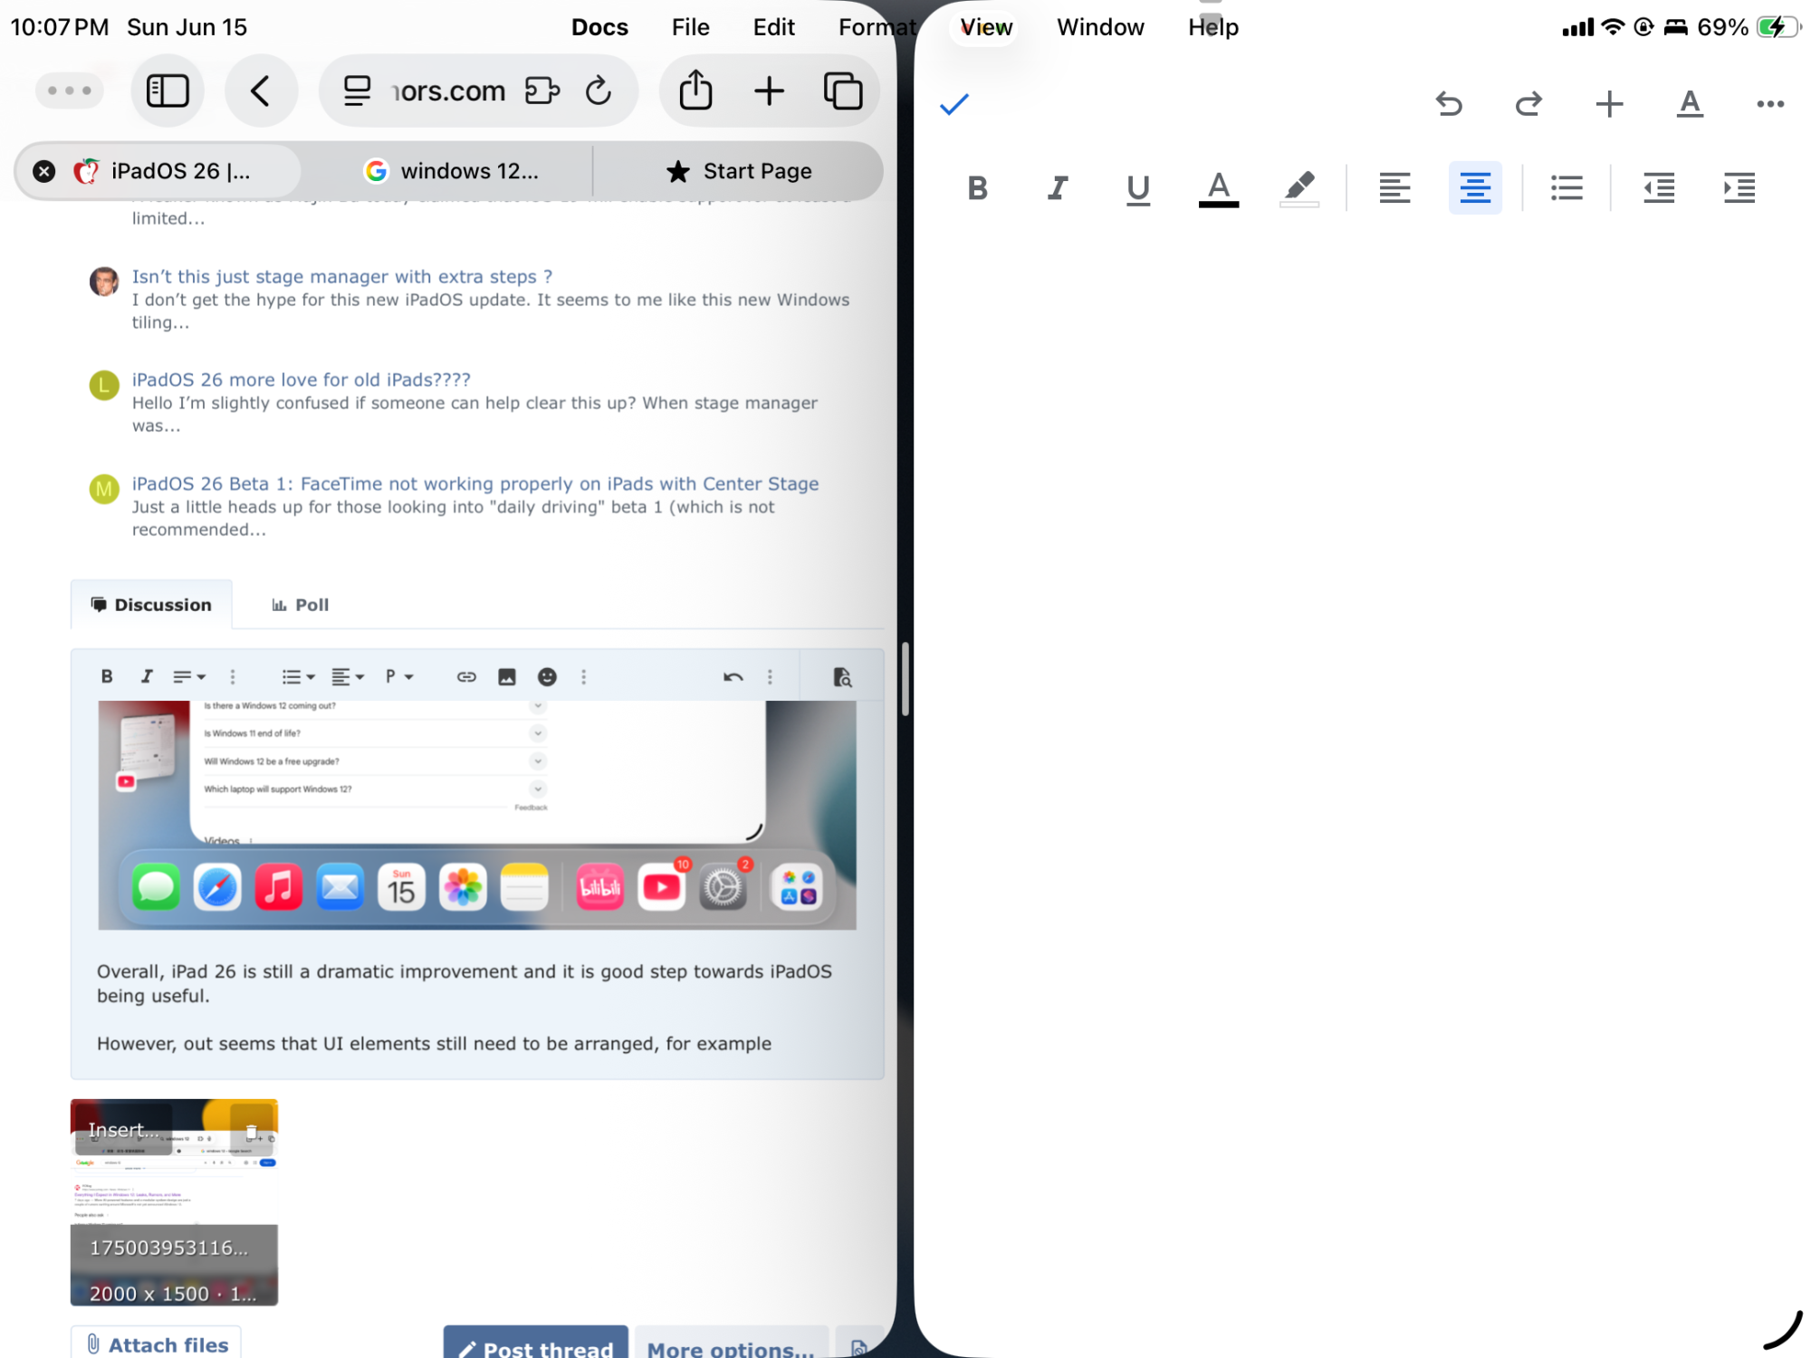Open Docs more options menu

[x=1770, y=104]
